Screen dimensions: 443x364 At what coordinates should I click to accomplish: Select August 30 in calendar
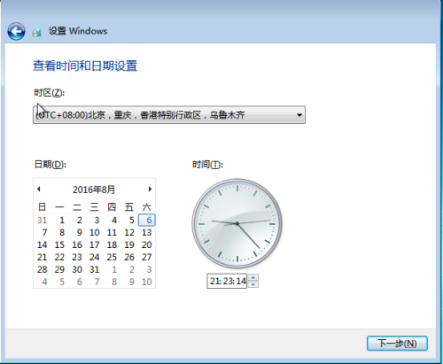77,269
